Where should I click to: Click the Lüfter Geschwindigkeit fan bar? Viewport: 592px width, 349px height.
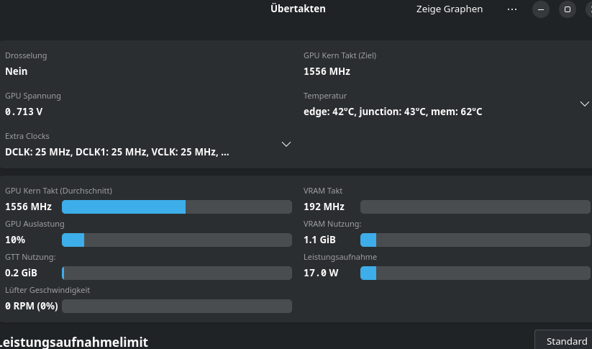click(x=177, y=307)
